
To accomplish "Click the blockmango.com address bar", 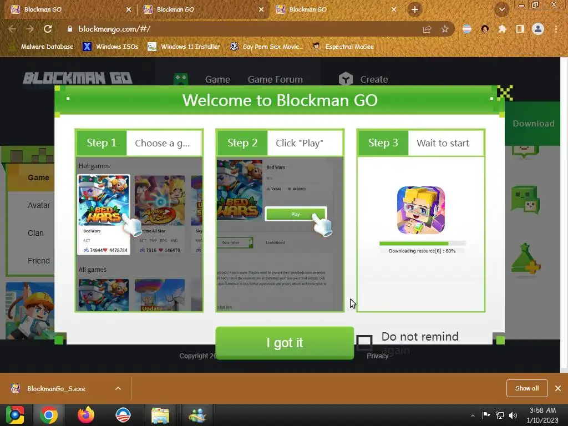I will click(239, 29).
